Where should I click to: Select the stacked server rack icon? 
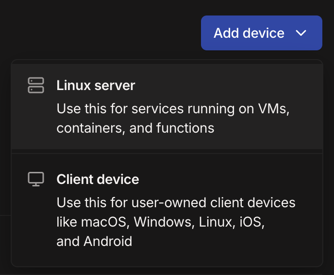(x=36, y=85)
